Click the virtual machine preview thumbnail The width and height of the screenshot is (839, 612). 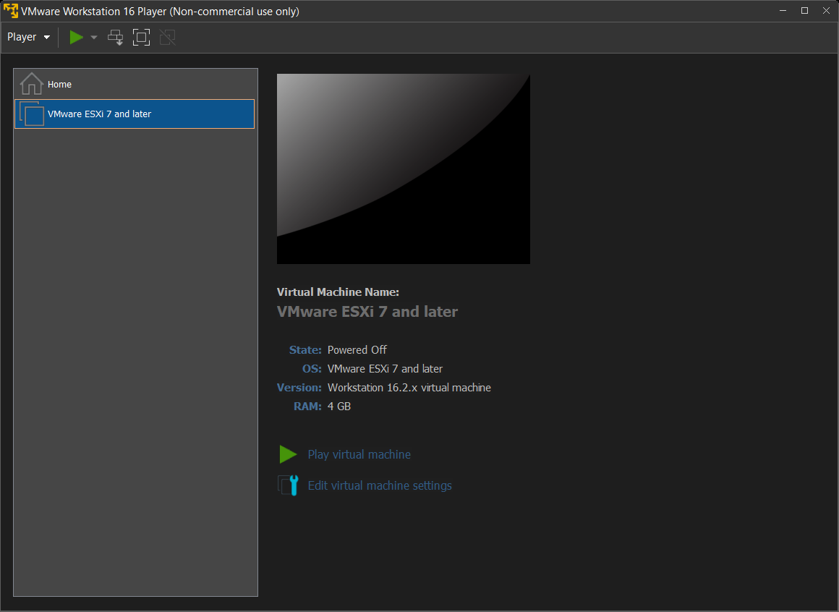404,169
